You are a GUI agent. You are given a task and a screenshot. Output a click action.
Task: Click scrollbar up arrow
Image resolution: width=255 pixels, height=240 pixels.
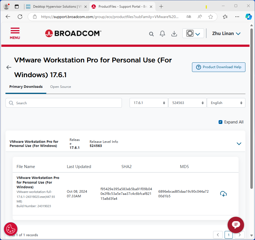tap(251, 25)
